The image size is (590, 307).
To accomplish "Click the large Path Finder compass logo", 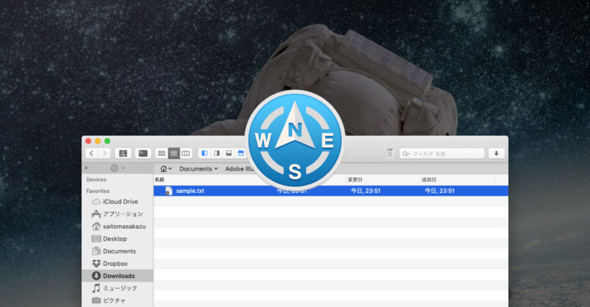I will pos(295,139).
